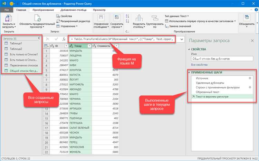Collapse the Запросы queries pane
This screenshot has width=259, height=161.
pyautogui.click(x=39, y=38)
